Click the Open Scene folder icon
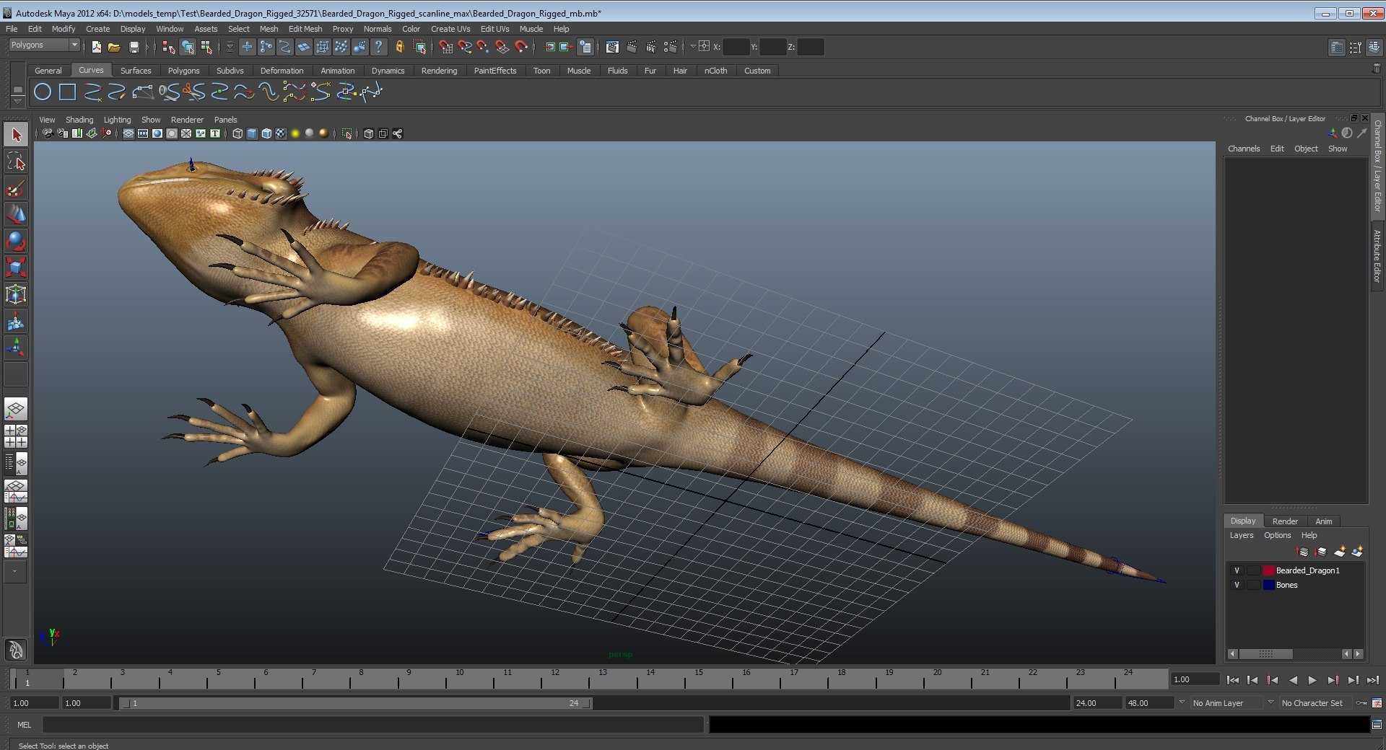 [114, 47]
